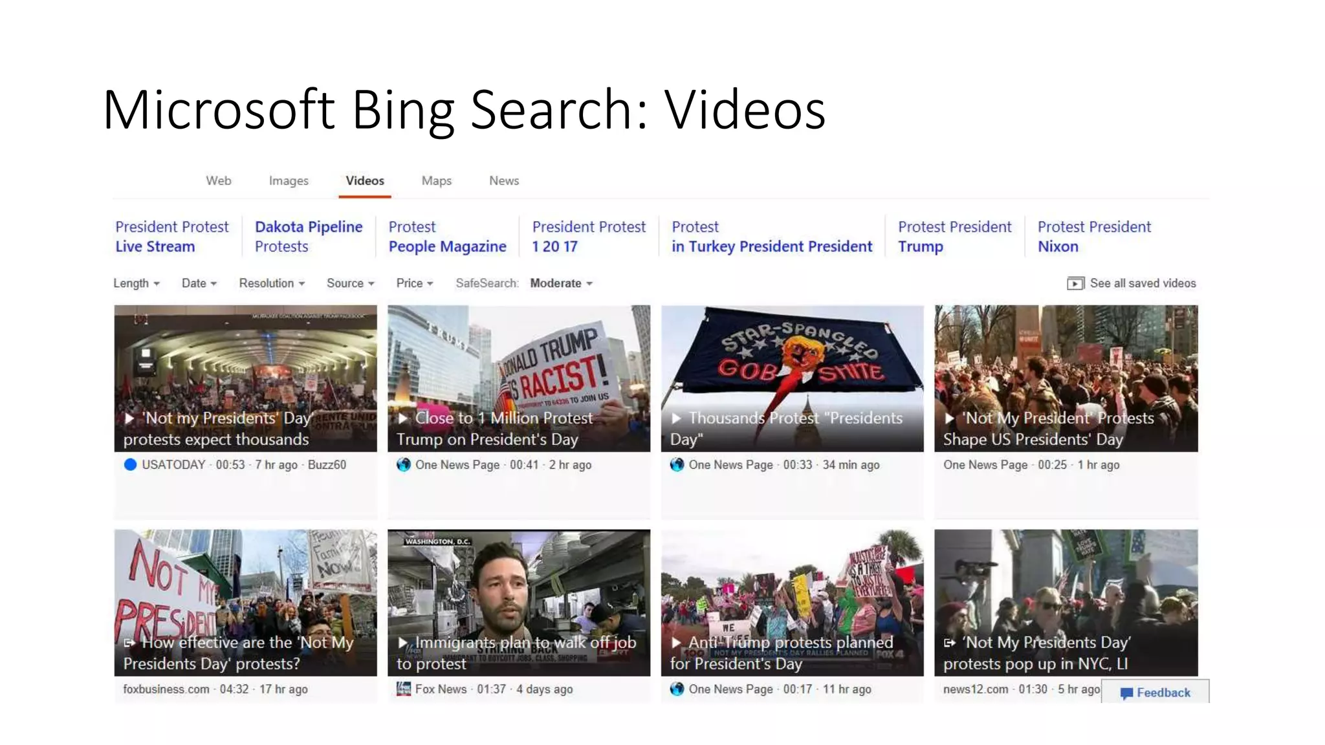
Task: Click One News Page globe icon, 00:33 video
Action: 677,464
